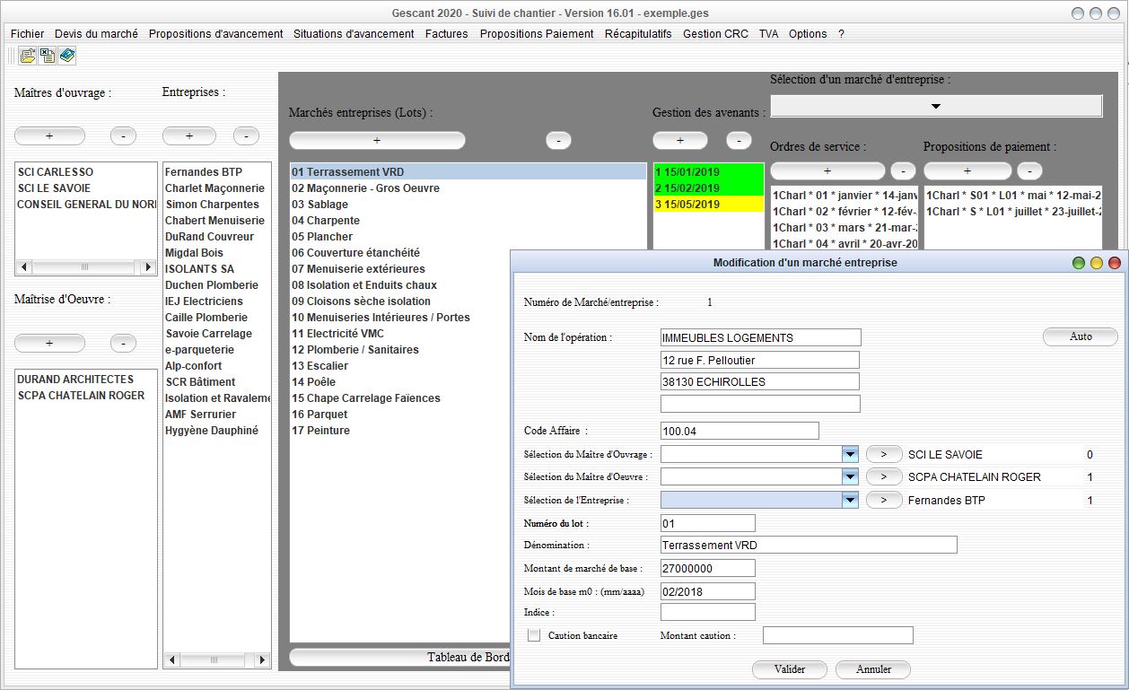Add a Maître d'ouvrage with the + button

pos(49,135)
